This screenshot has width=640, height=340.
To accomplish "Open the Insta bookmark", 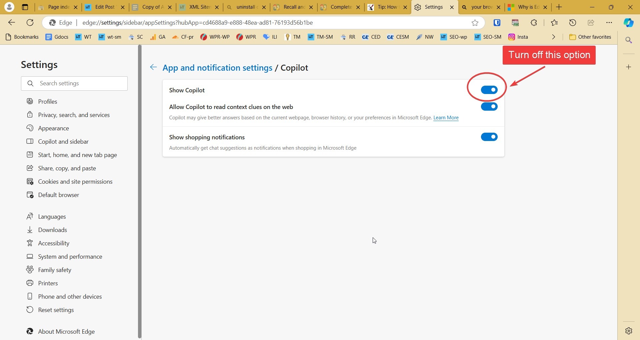I will (x=518, y=37).
